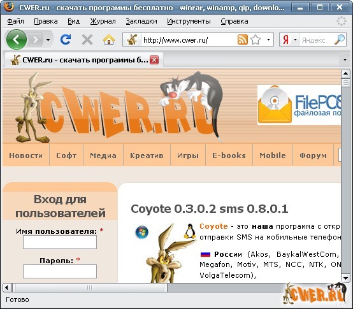The height and width of the screenshot is (309, 353).
Task: Go to Home page icon
Action: click(x=109, y=40)
